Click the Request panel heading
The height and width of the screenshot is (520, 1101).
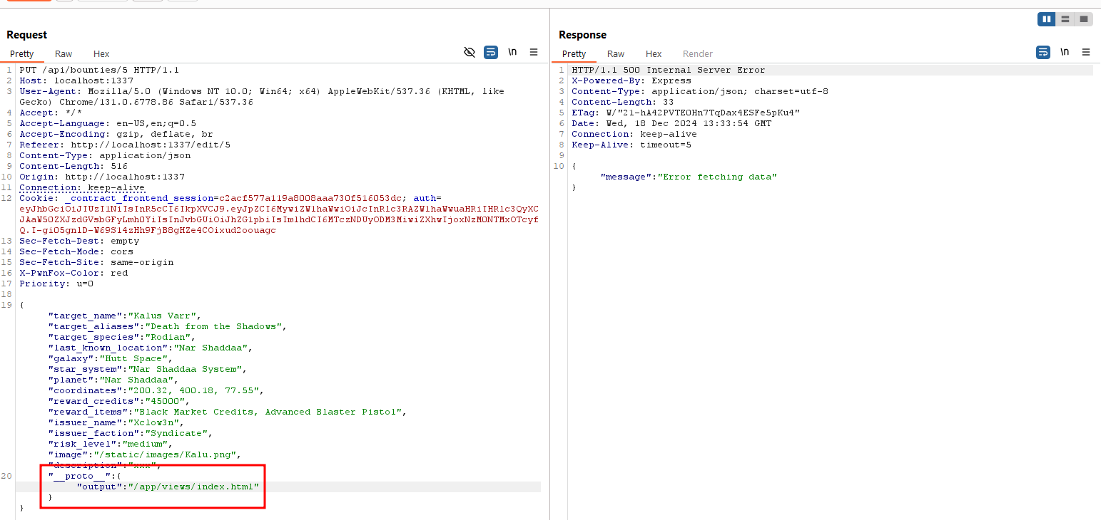click(27, 35)
